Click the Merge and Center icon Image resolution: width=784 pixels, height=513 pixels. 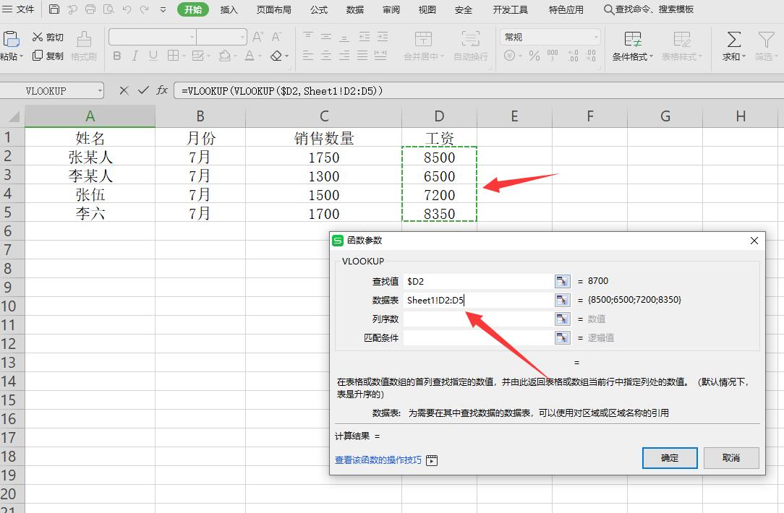tap(423, 40)
